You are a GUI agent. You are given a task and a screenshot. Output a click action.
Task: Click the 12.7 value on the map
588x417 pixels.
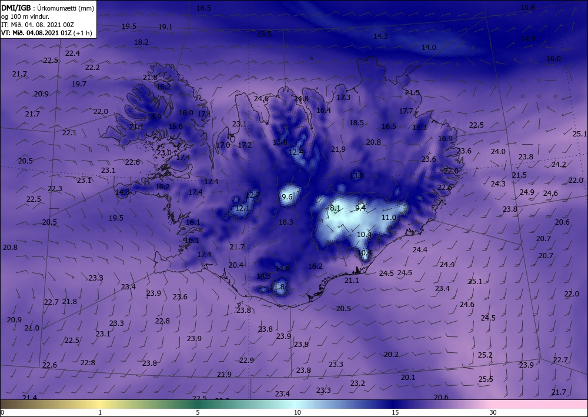[x=253, y=195]
